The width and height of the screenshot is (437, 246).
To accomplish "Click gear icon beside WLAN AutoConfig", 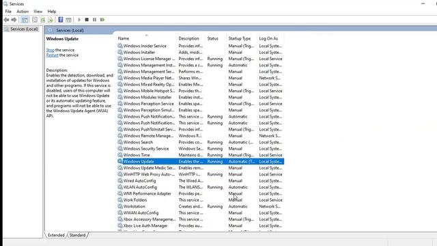I will (x=120, y=187).
